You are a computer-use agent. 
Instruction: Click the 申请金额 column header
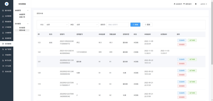102,35
